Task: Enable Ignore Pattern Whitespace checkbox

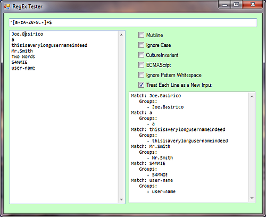Action: tap(141, 75)
